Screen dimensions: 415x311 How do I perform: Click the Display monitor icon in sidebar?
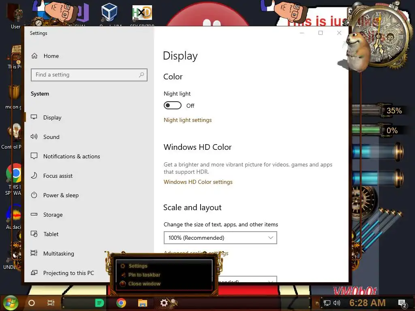(x=34, y=117)
